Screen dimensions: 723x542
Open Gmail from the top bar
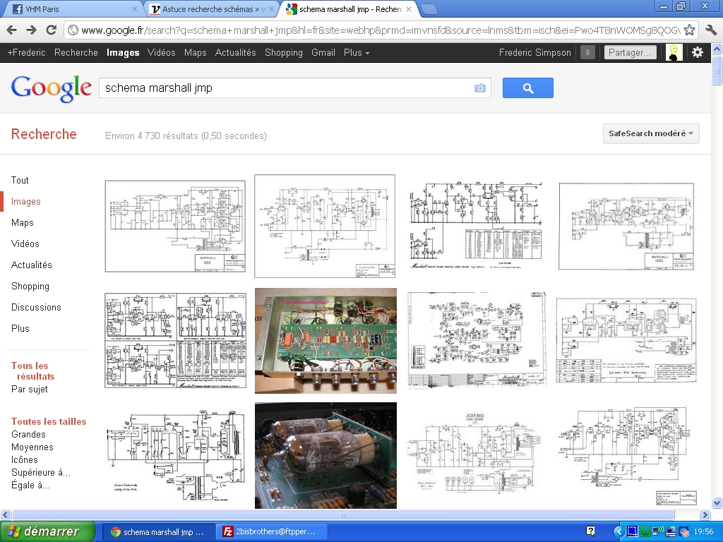(x=323, y=52)
